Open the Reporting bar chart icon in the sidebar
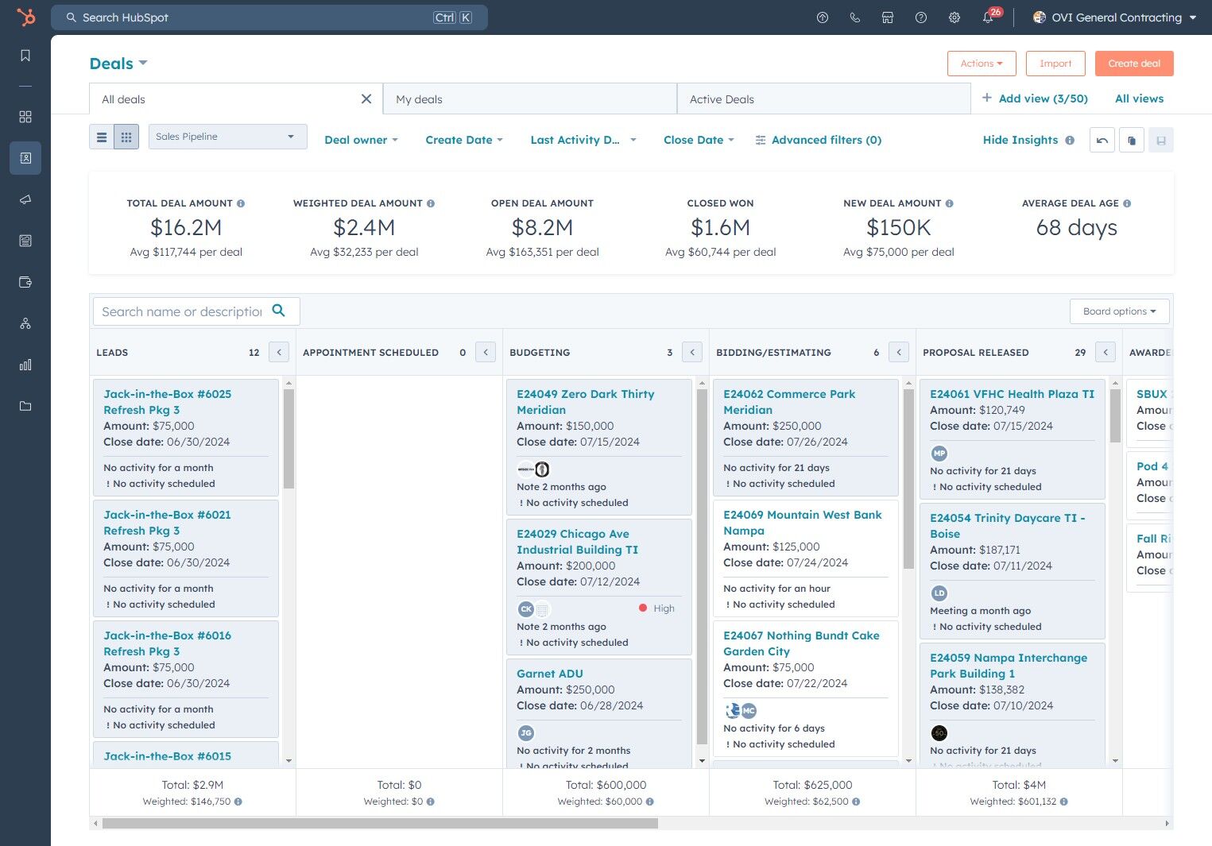The width and height of the screenshot is (1212, 846). tap(25, 365)
